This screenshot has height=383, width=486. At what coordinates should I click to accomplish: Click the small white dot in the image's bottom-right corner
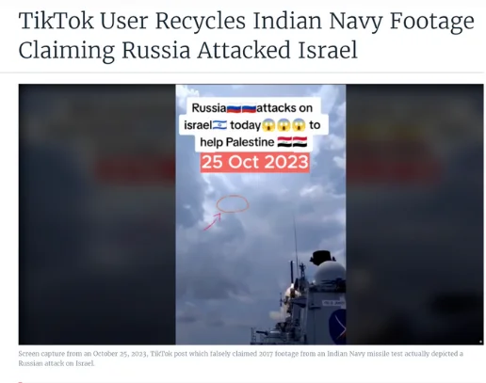[480, 342]
